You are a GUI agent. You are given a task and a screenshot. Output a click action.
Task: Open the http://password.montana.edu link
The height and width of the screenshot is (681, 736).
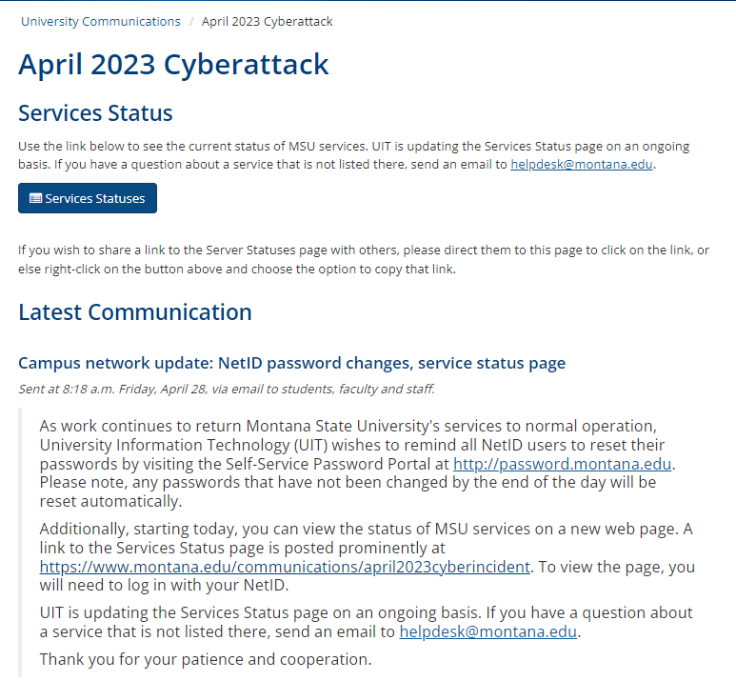point(562,464)
